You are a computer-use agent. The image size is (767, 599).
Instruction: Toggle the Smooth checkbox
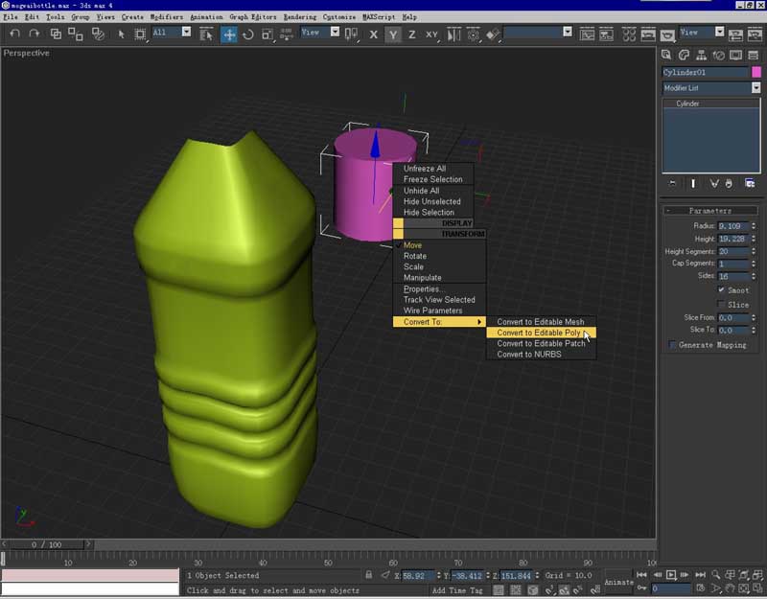(722, 290)
